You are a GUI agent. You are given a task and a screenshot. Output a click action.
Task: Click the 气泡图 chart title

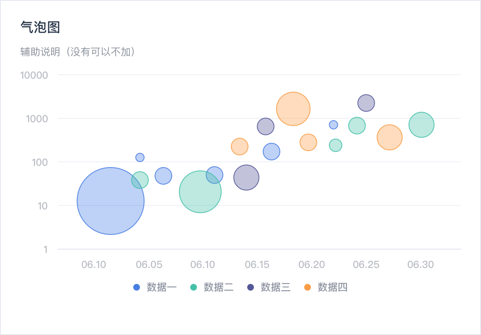pyautogui.click(x=40, y=27)
